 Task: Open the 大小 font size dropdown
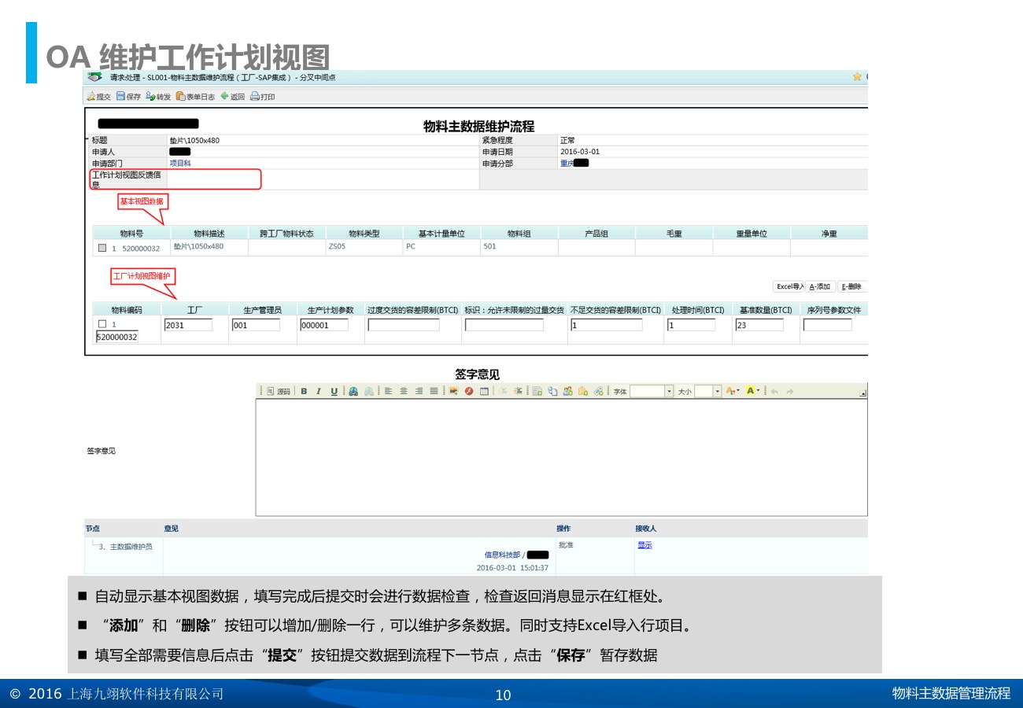tap(717, 391)
